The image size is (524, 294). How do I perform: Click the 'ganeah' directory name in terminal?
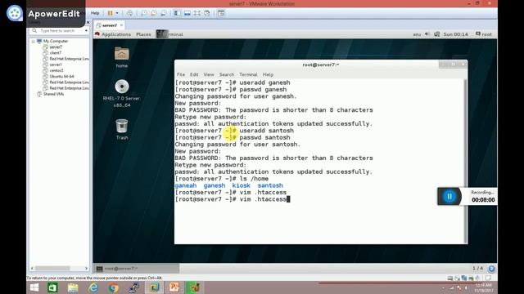186,185
